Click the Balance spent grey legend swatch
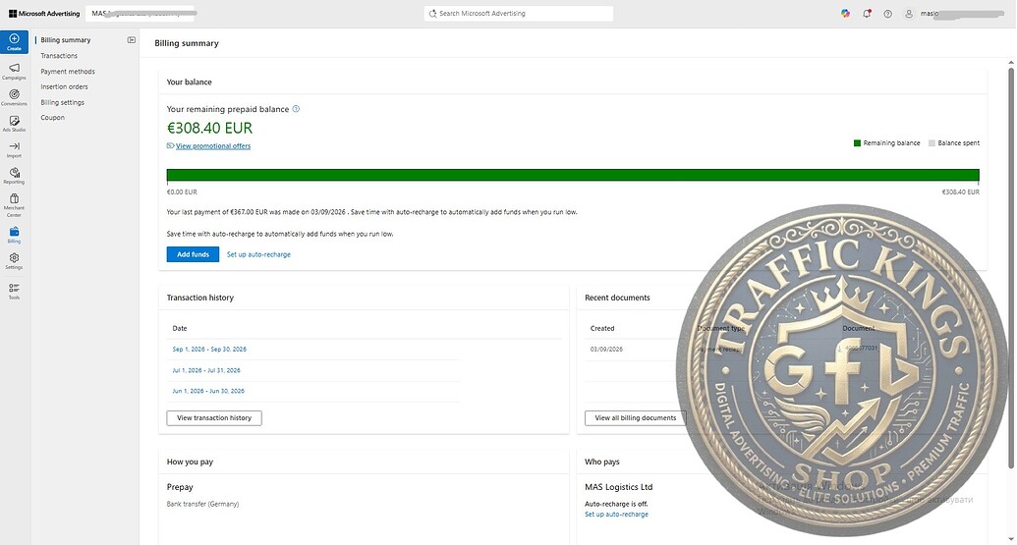This screenshot has width=1017, height=545. [x=932, y=143]
